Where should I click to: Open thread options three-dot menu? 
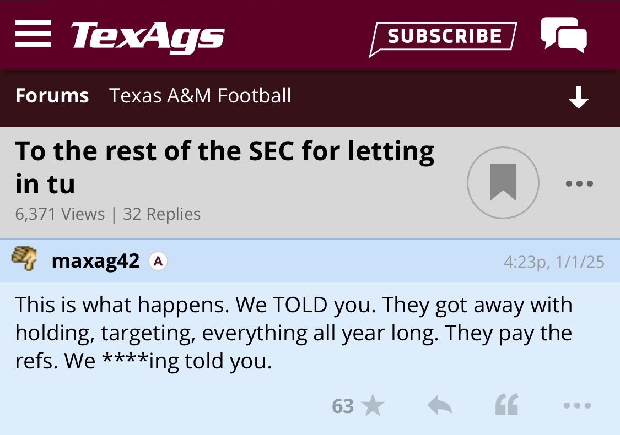click(579, 183)
